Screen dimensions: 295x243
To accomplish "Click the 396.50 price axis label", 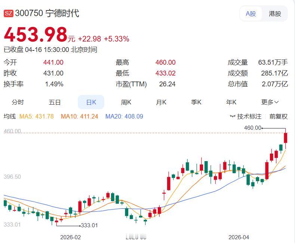I will [x=12, y=177].
